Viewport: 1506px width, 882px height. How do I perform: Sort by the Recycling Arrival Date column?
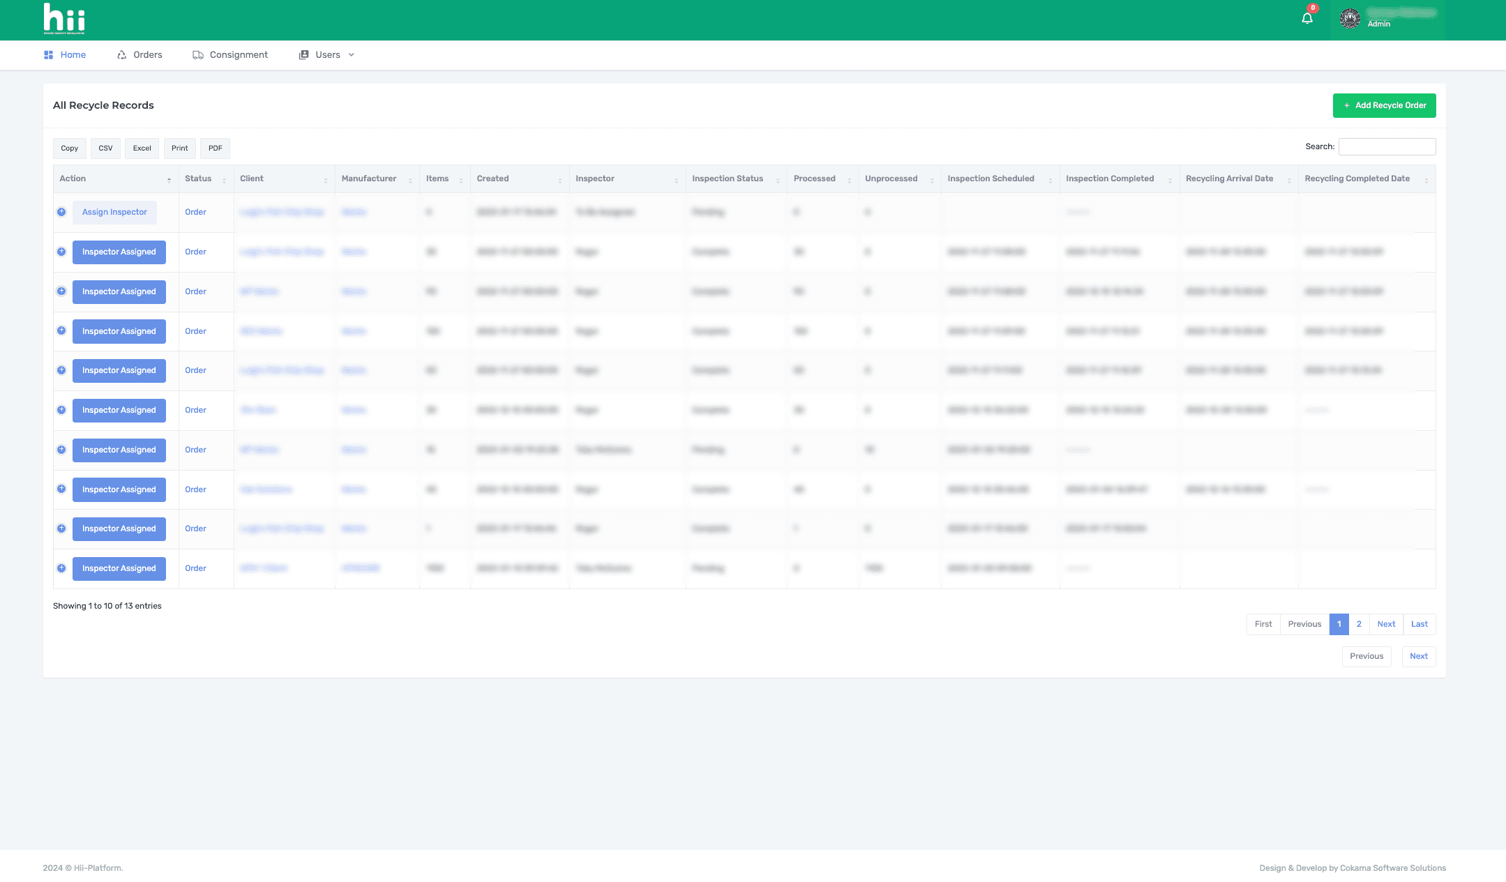pos(1239,178)
